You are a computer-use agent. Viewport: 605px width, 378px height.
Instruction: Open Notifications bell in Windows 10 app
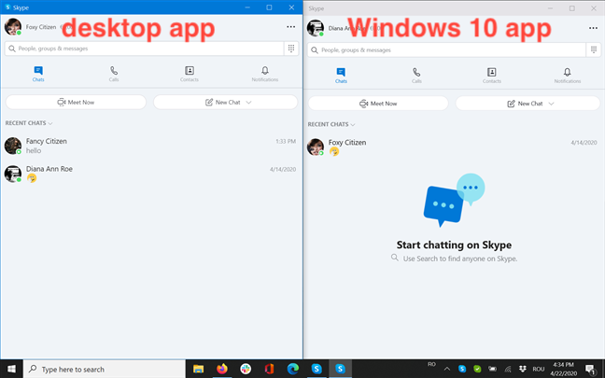[568, 76]
